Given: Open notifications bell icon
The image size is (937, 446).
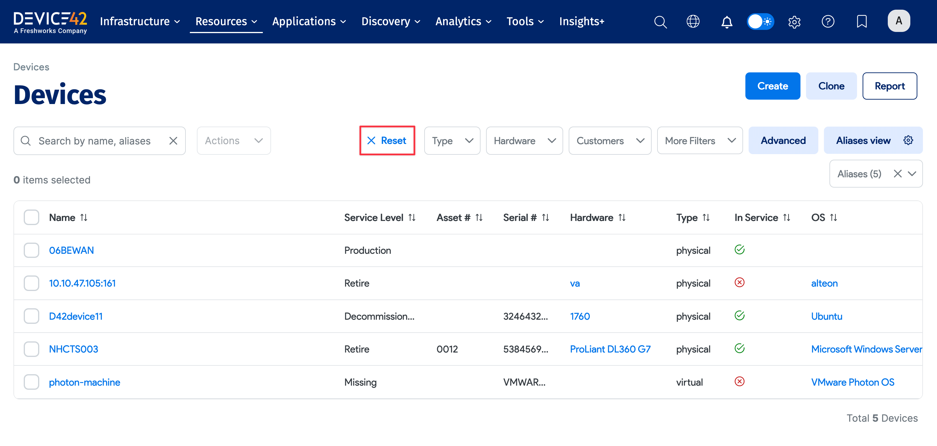Looking at the screenshot, I should (726, 22).
